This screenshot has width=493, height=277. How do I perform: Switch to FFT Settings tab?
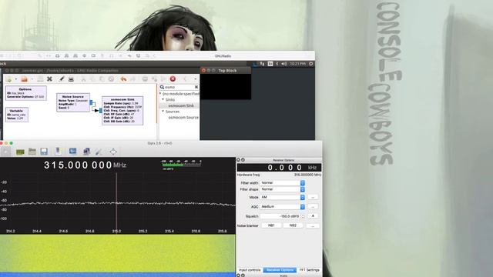tap(309, 270)
